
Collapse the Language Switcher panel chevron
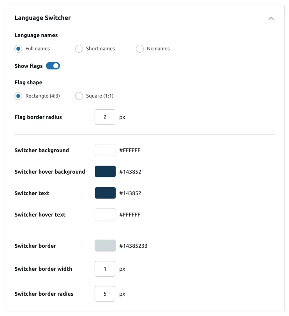[271, 18]
